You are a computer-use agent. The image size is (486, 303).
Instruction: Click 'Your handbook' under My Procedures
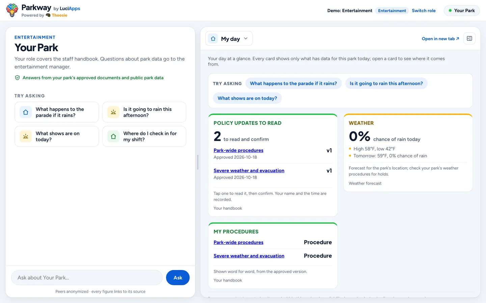(228, 280)
